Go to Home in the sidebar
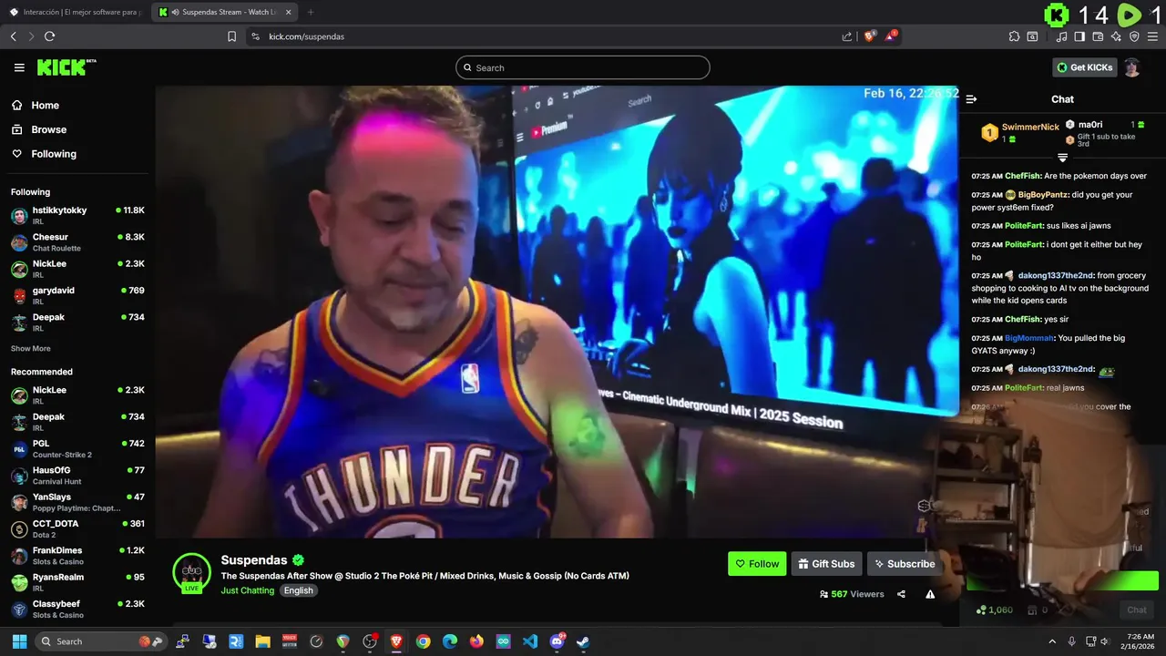 tap(45, 105)
